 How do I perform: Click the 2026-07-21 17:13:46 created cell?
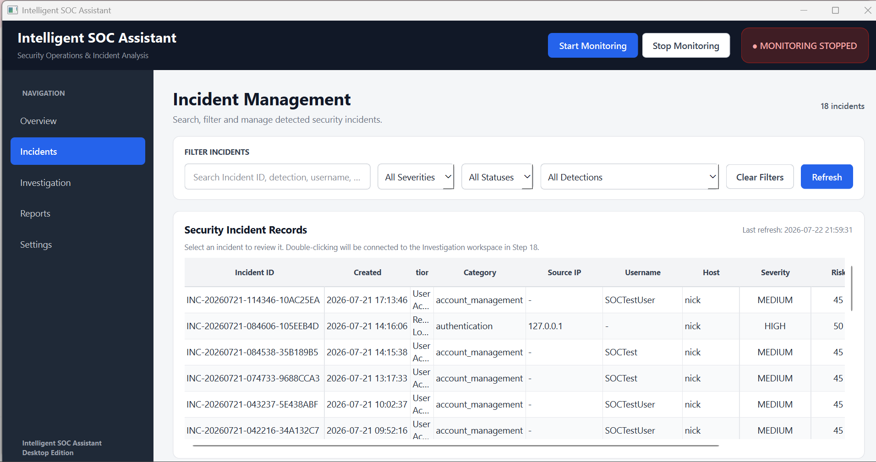[x=367, y=300]
